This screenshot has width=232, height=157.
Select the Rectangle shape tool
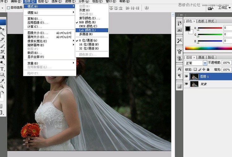tap(2, 74)
